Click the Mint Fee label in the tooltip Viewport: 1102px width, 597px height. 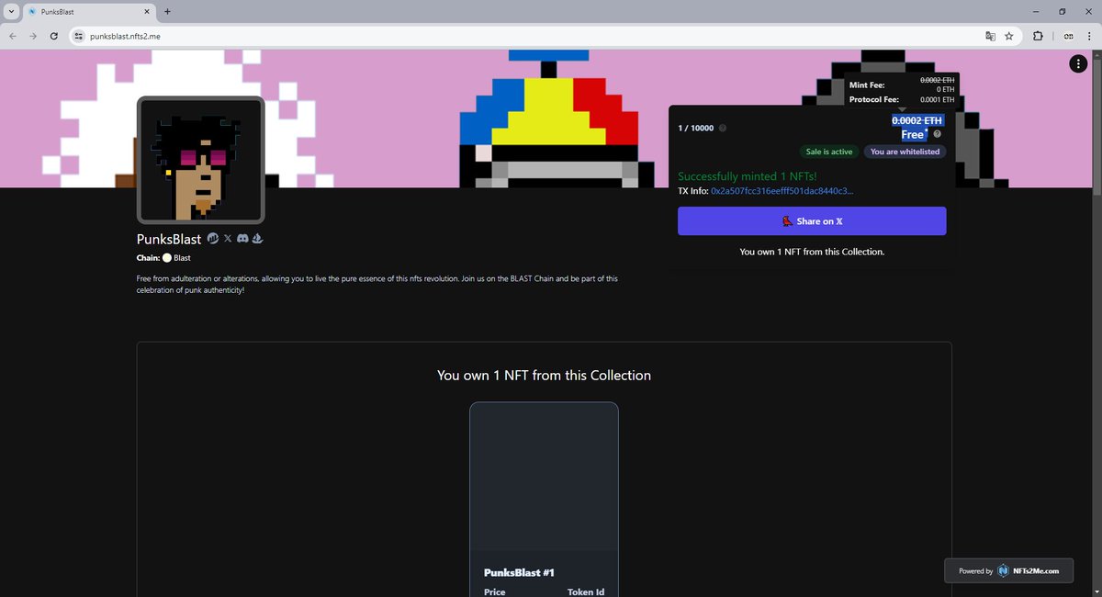pyautogui.click(x=867, y=85)
